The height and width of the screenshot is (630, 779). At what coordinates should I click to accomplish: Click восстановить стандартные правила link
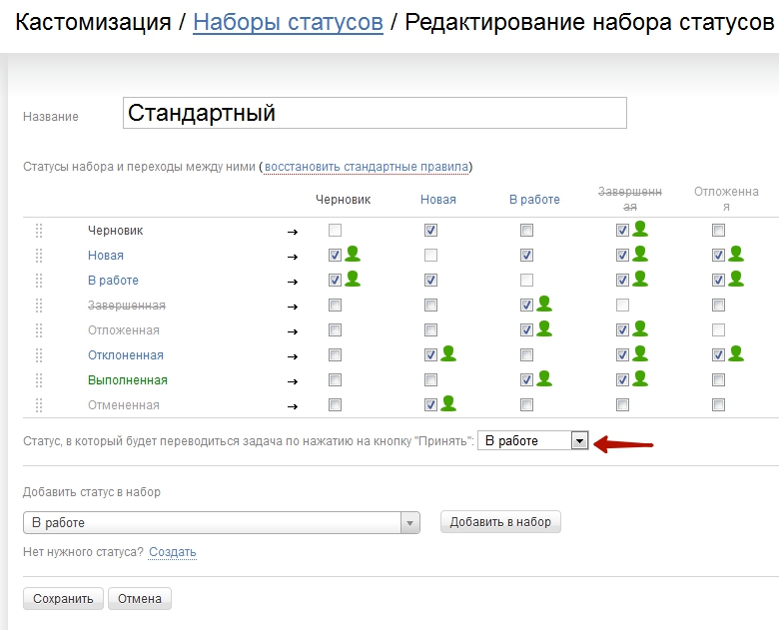[x=366, y=167]
